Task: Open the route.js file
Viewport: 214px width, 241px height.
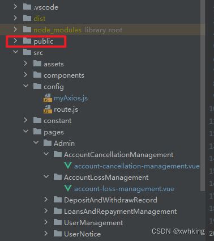Action: pos(66,109)
